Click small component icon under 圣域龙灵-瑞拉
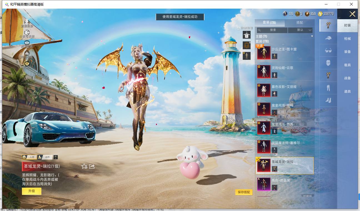Screen dimensions: 360x211 [x=274, y=169]
